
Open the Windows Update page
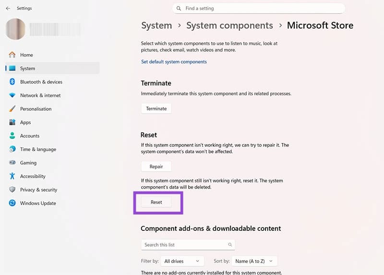coord(52,203)
